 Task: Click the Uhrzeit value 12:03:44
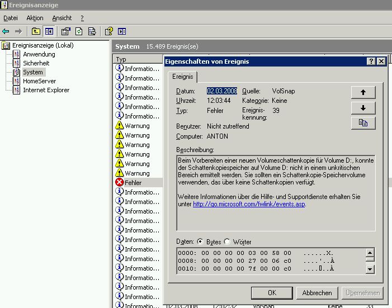pyautogui.click(x=219, y=101)
